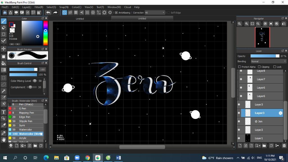Add new folder in Layer panel
Viewport: 288px width, 162px height.
tap(264, 146)
